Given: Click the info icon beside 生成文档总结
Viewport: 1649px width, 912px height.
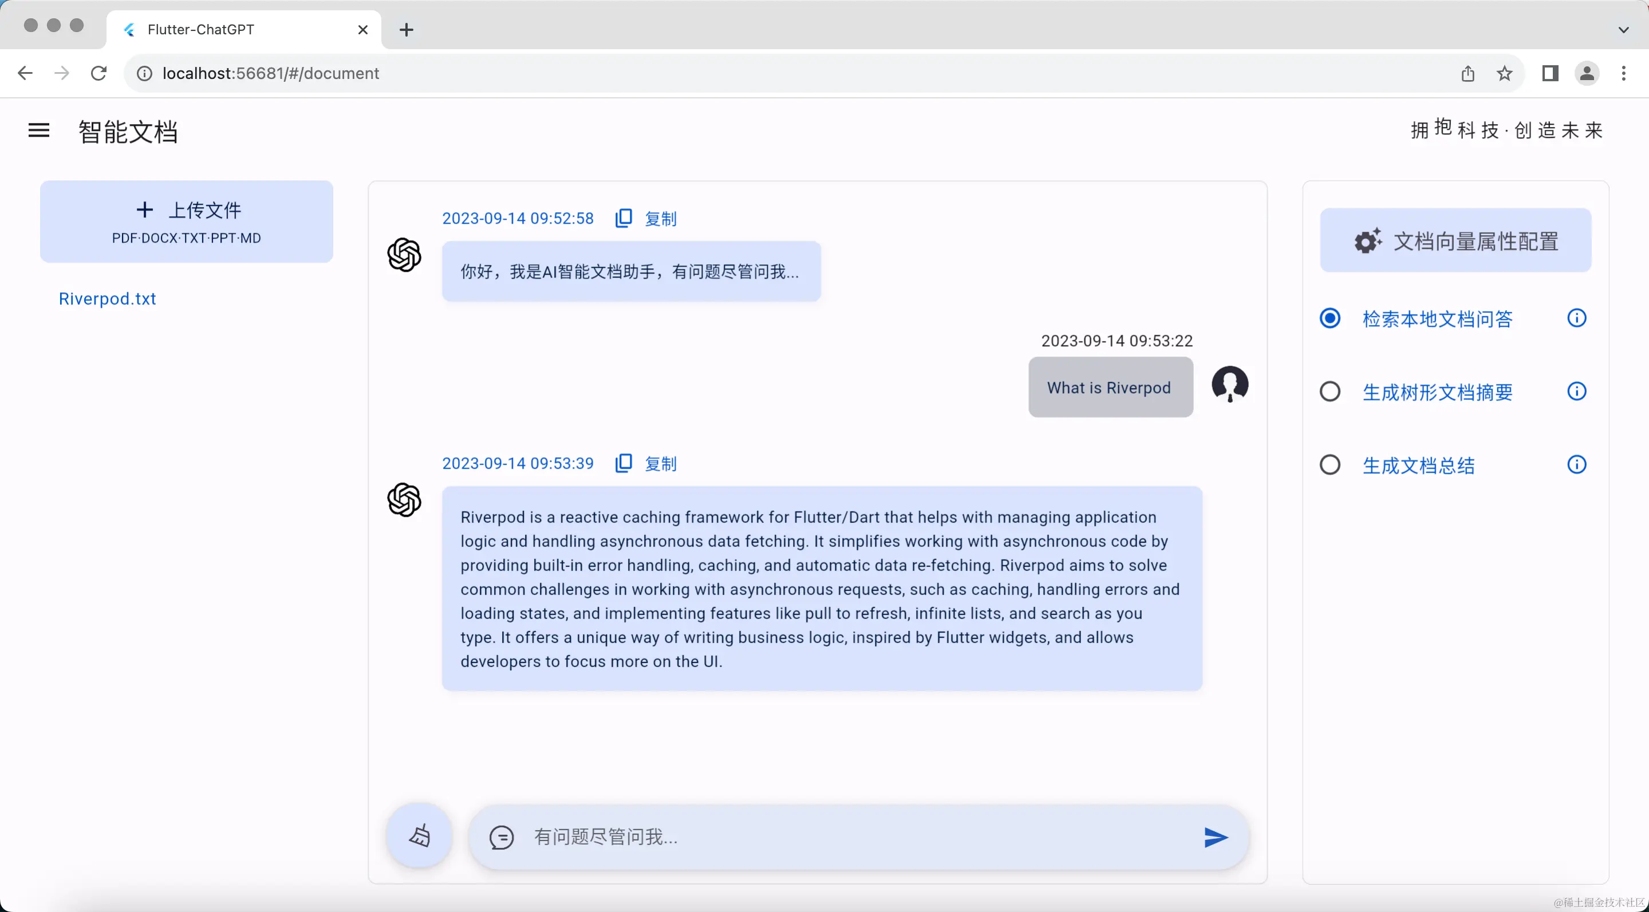Looking at the screenshot, I should 1577,465.
